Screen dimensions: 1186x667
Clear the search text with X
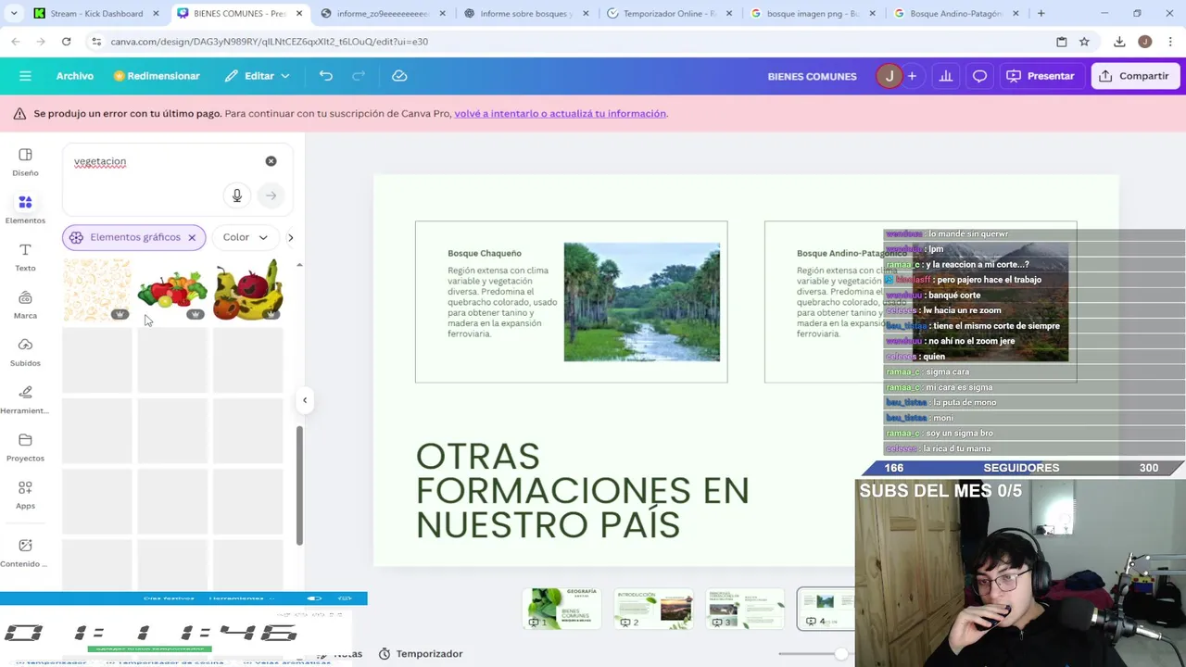click(x=271, y=161)
